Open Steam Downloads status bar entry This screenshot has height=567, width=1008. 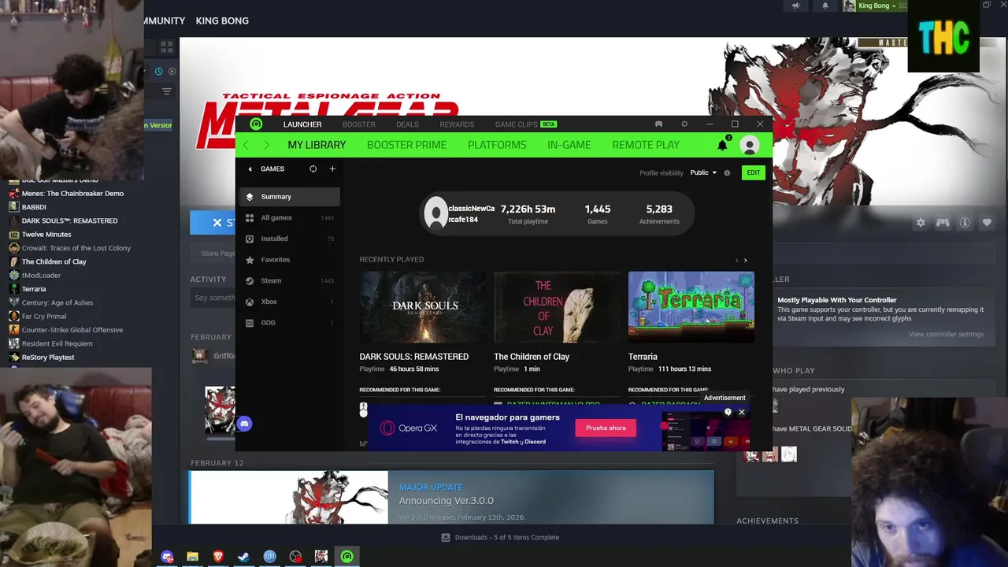[500, 537]
